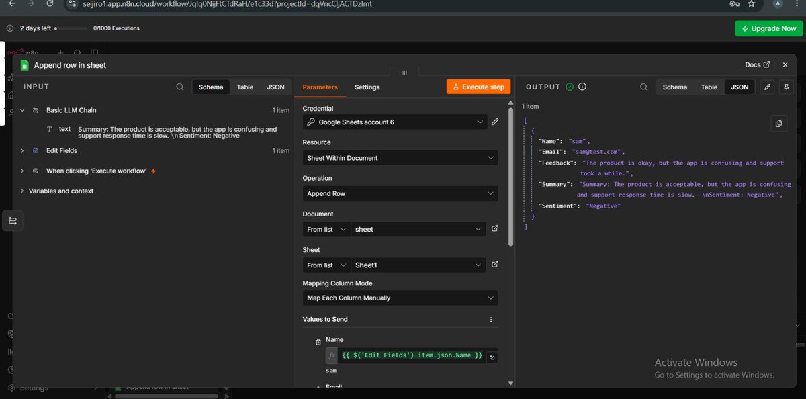806x399 pixels.
Task: Delete the Name field mapping
Action: pos(318,342)
